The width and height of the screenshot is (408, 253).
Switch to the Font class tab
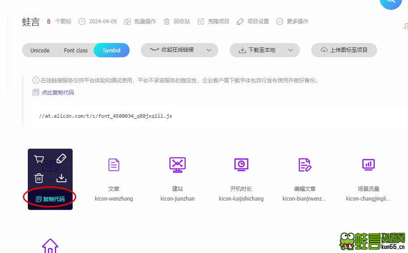point(76,51)
